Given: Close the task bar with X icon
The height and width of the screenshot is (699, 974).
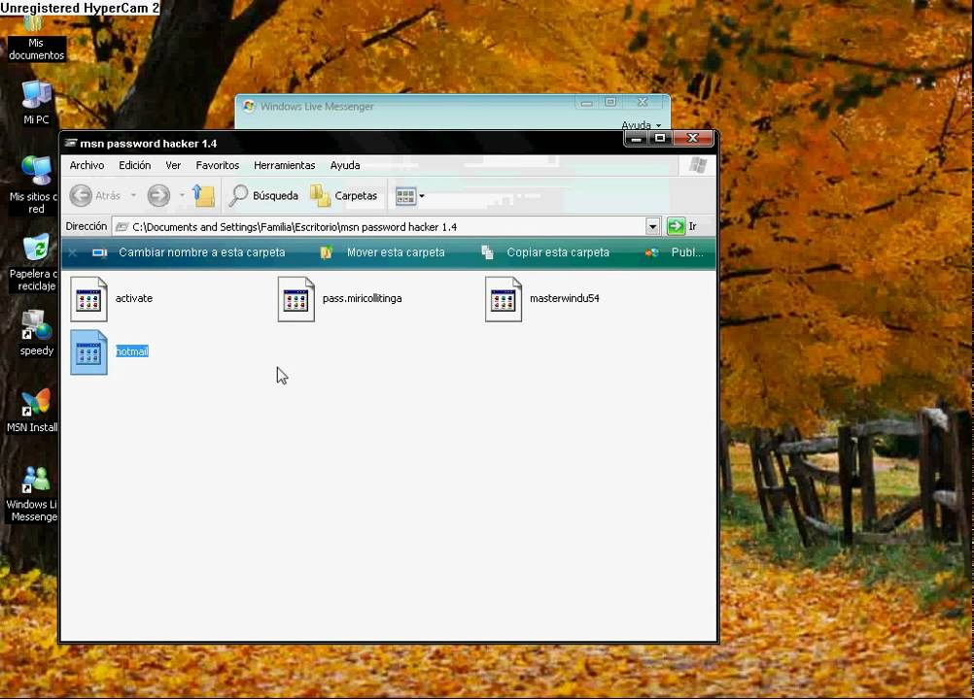Looking at the screenshot, I should tap(73, 252).
